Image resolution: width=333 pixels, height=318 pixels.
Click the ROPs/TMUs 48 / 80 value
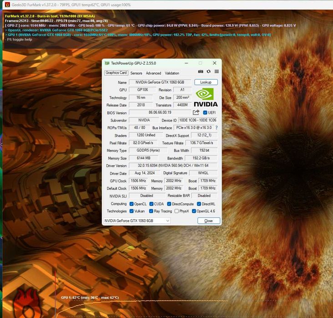pos(140,128)
